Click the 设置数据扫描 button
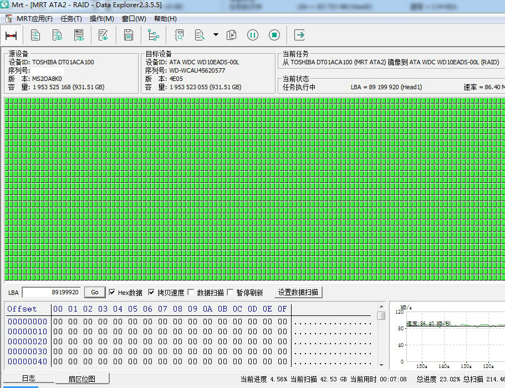Viewport: 505px width, 388px height. (x=298, y=292)
